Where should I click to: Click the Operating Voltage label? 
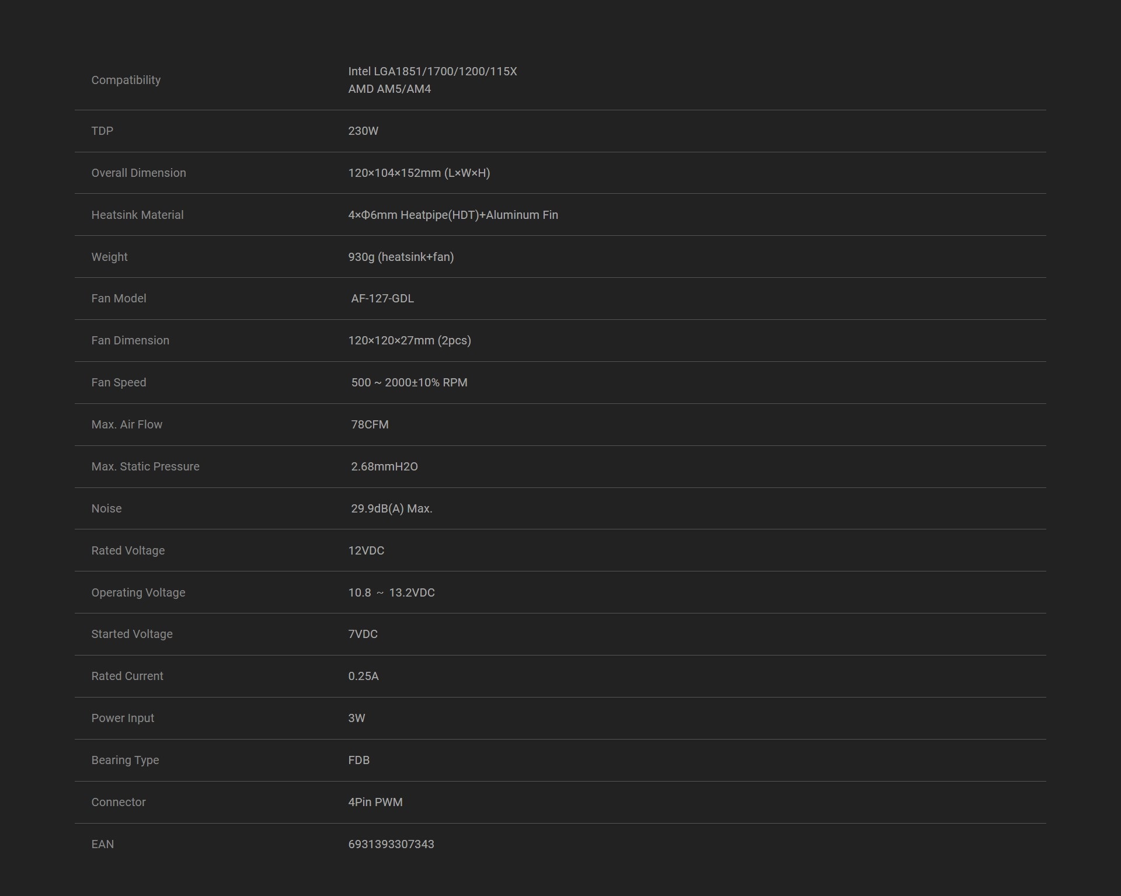point(138,592)
